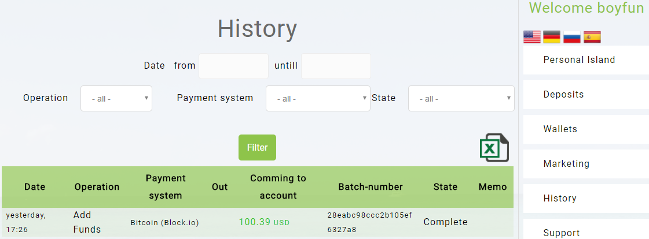Expand the Operation dropdown
649x239 pixels.
pos(116,99)
